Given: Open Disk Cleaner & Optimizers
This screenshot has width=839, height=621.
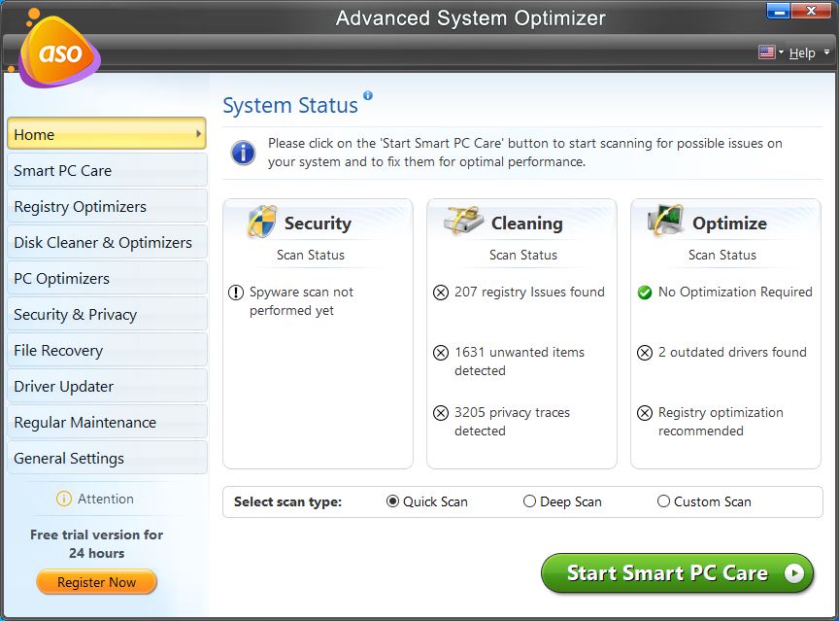Looking at the screenshot, I should (107, 242).
